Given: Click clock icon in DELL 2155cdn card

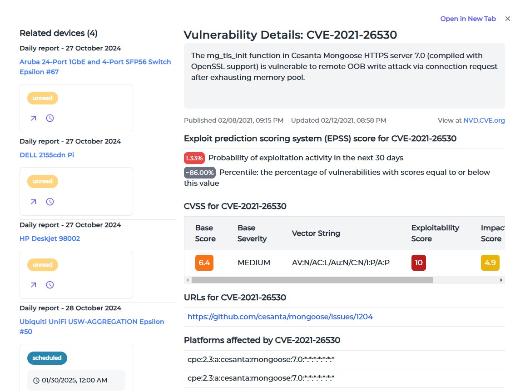Looking at the screenshot, I should [50, 202].
